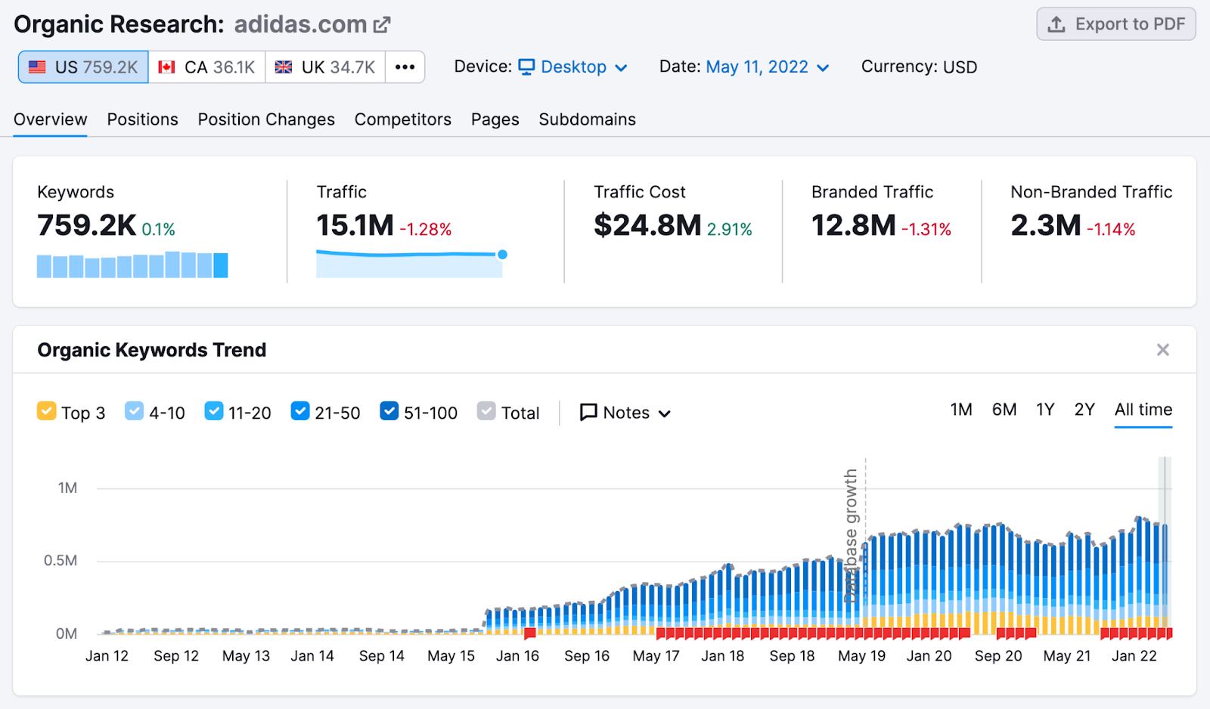Viewport: 1210px width, 709px height.
Task: Enable the Total checkbox
Action: click(x=486, y=411)
